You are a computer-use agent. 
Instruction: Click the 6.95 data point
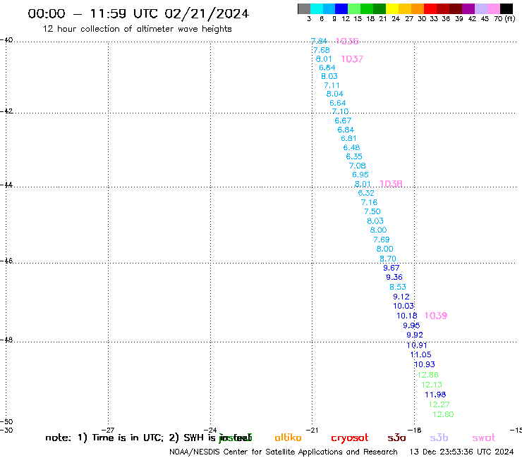click(x=360, y=175)
